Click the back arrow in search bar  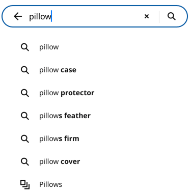pos(18,16)
